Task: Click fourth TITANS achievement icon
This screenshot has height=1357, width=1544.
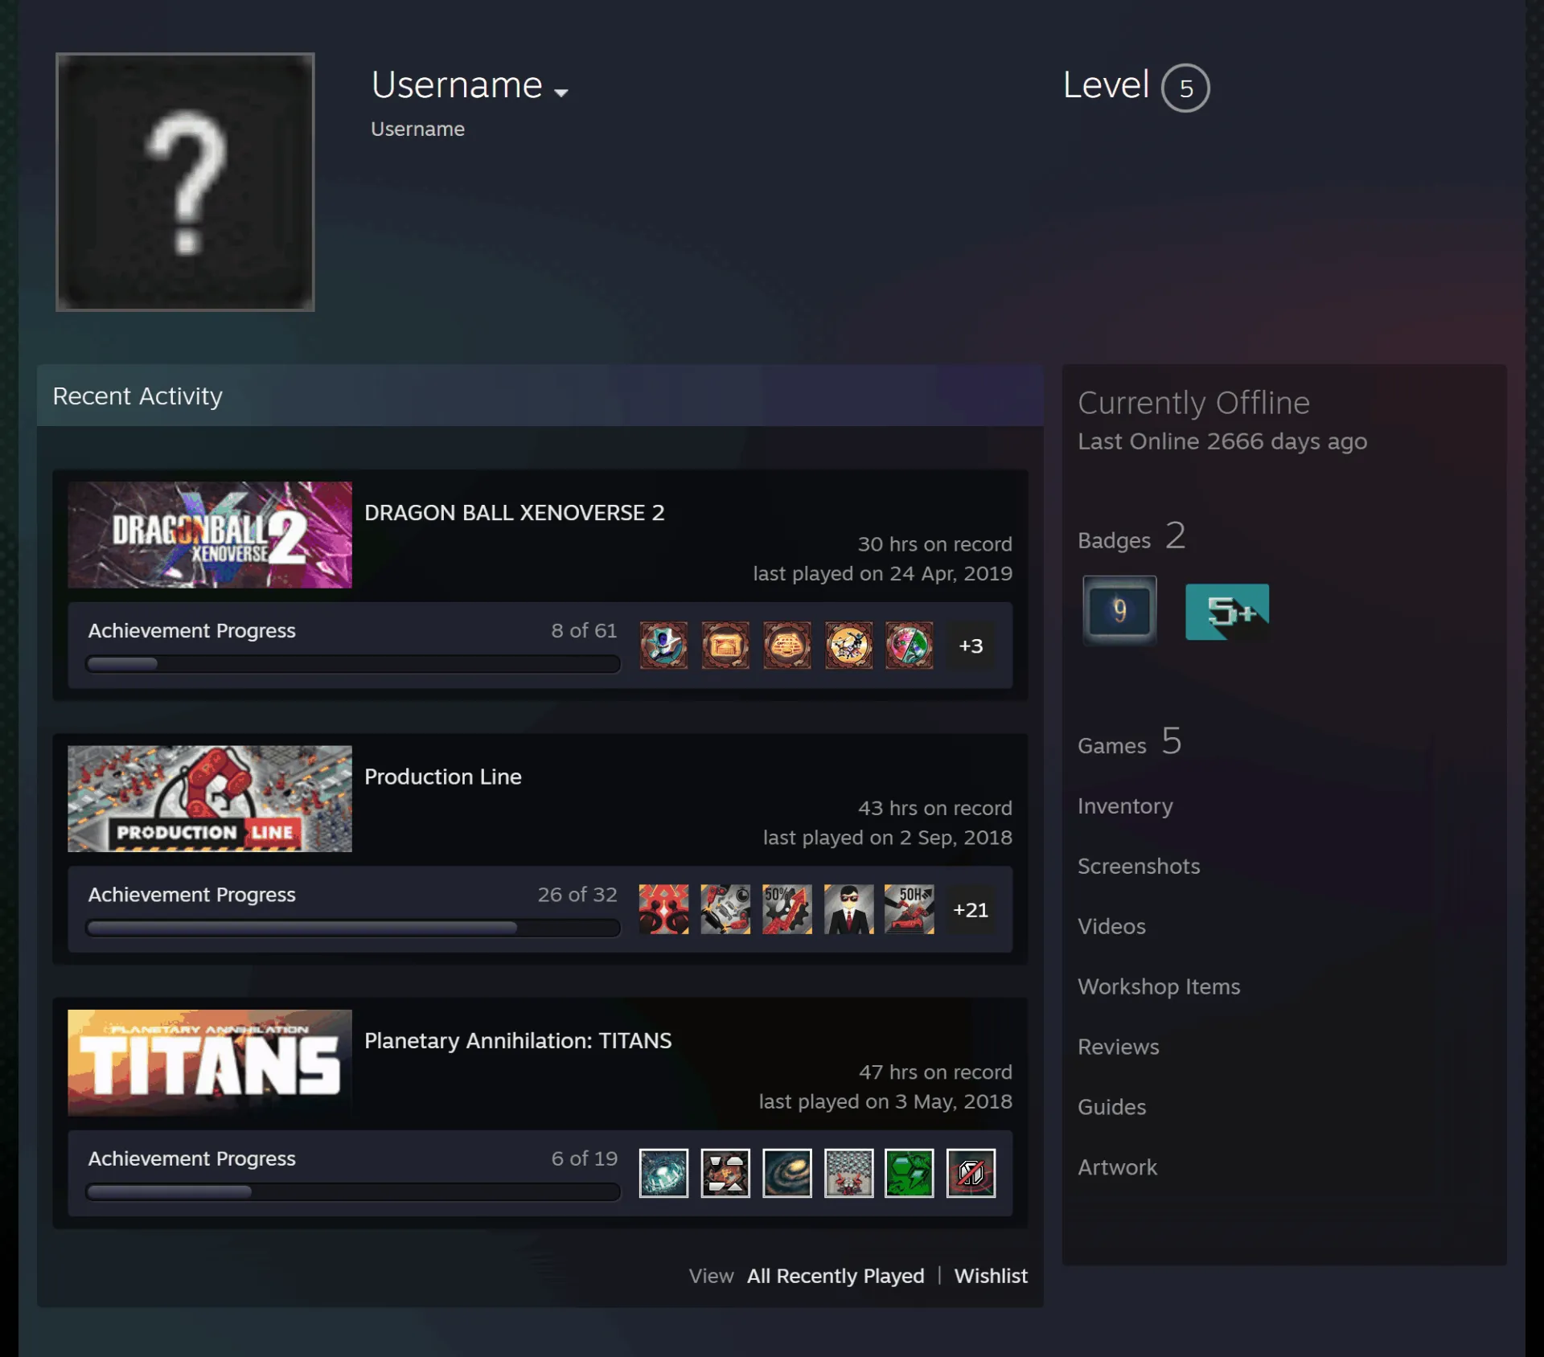Action: [848, 1173]
